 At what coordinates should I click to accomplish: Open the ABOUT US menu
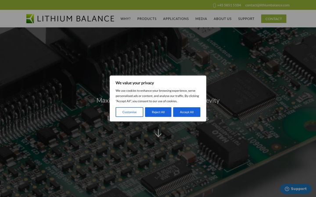[223, 19]
